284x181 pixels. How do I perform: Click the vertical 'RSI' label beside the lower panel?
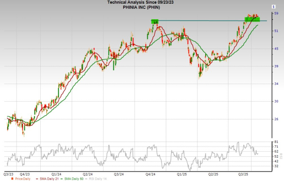tap(281, 156)
